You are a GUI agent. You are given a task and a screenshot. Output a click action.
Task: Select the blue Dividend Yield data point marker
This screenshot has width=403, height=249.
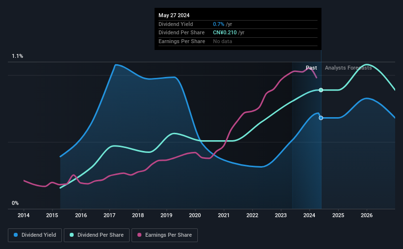click(321, 118)
